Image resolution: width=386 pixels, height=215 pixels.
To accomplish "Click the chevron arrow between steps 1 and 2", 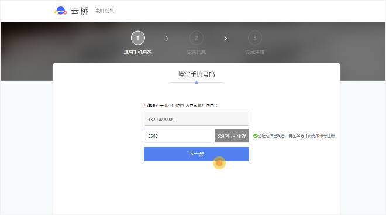I will click(167, 39).
